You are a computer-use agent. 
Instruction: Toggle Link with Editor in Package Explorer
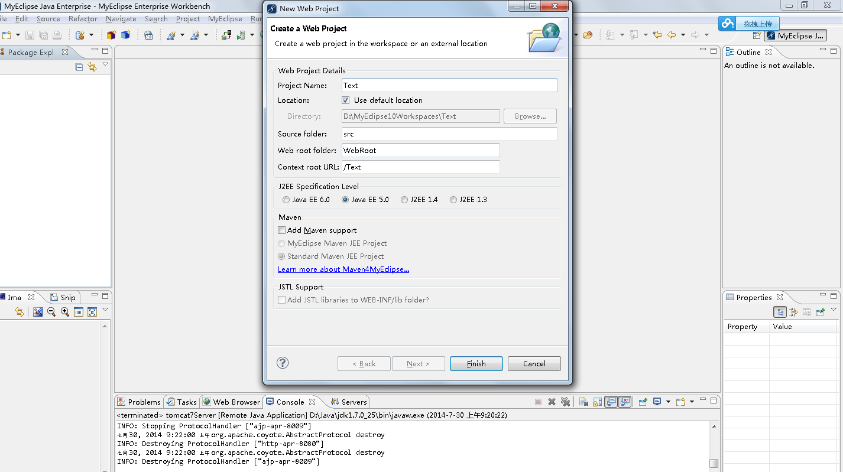point(92,67)
